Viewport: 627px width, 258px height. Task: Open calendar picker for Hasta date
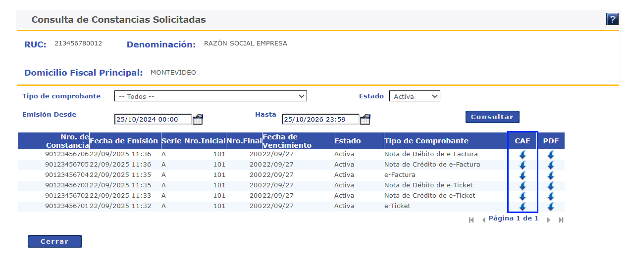(366, 119)
